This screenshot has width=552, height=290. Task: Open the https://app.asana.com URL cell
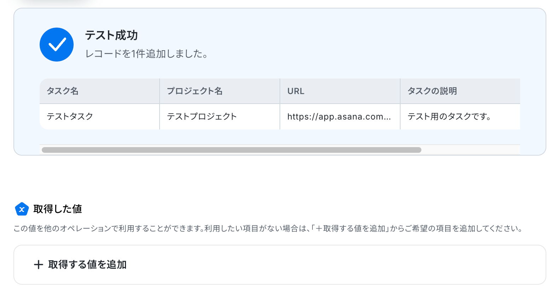coord(340,116)
